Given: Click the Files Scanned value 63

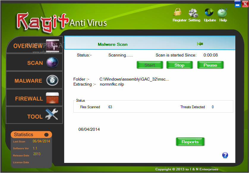Looking at the screenshot, I should click(x=110, y=107).
